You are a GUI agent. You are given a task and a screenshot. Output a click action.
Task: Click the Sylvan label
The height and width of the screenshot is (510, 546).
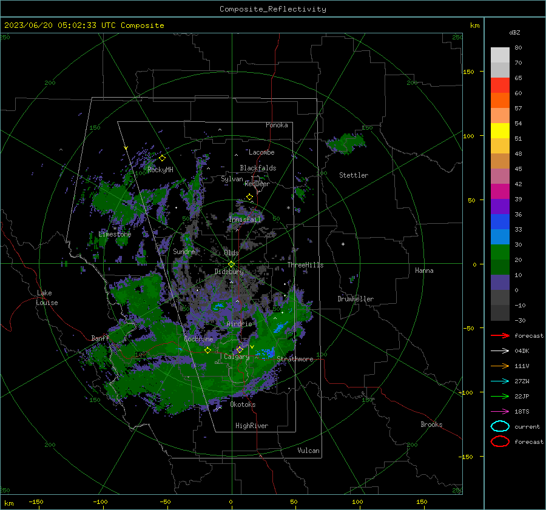pos(232,179)
